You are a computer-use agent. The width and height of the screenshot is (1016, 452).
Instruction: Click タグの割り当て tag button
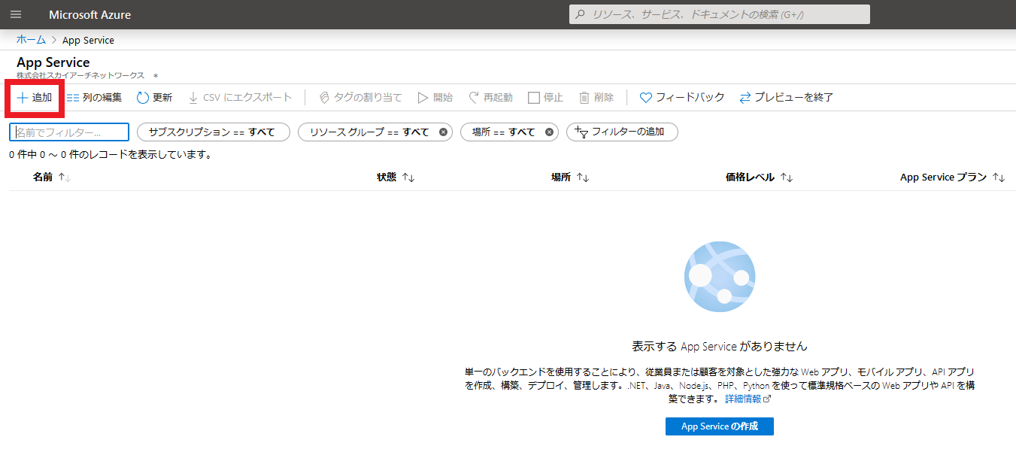coord(360,97)
